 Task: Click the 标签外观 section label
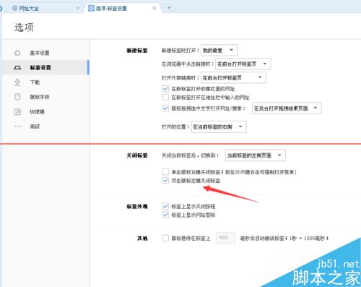click(x=137, y=207)
